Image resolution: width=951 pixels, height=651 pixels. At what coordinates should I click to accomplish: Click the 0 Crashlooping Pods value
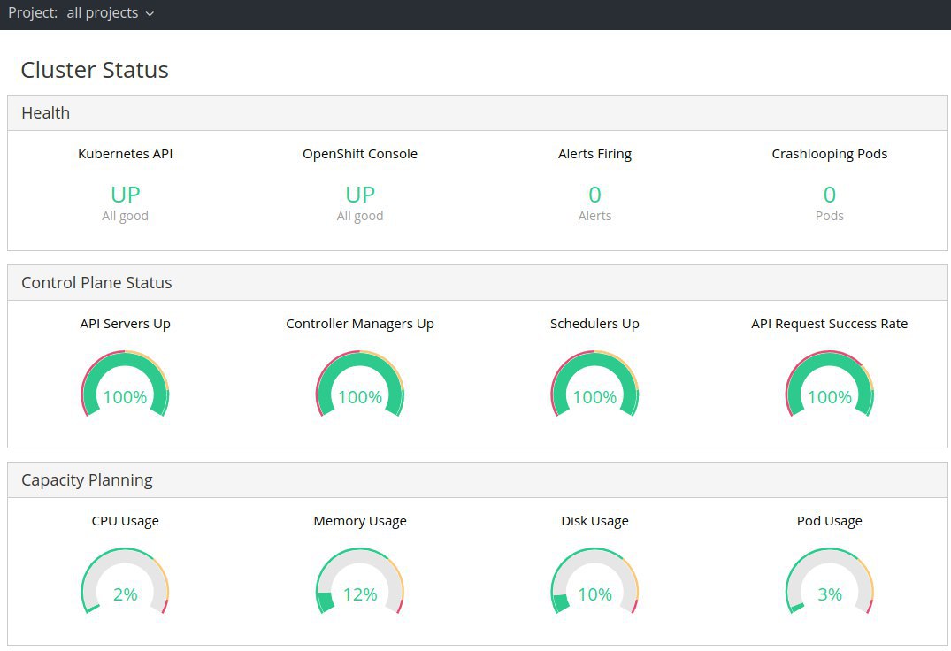[x=829, y=195]
